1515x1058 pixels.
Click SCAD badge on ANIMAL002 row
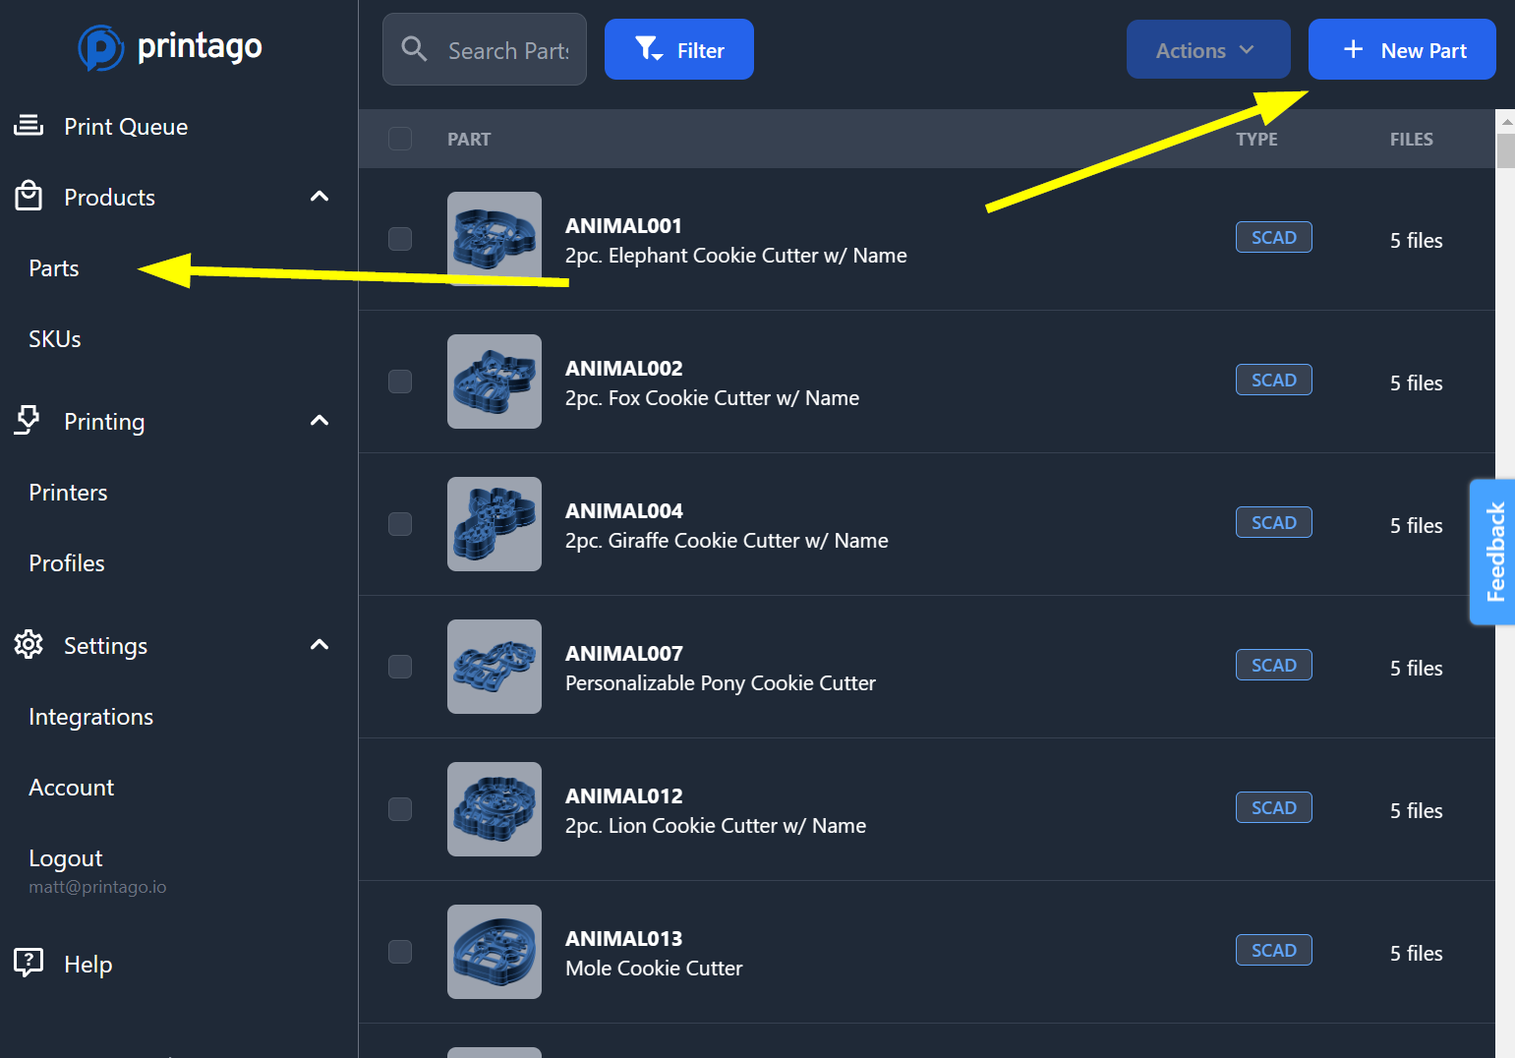[x=1274, y=380]
